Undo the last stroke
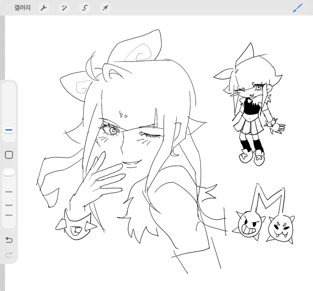Image resolution: width=313 pixels, height=291 pixels. pos(9,240)
